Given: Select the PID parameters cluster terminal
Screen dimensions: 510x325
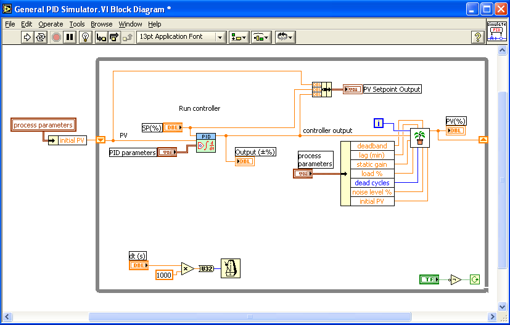Looking at the screenshot, I should coord(167,152).
